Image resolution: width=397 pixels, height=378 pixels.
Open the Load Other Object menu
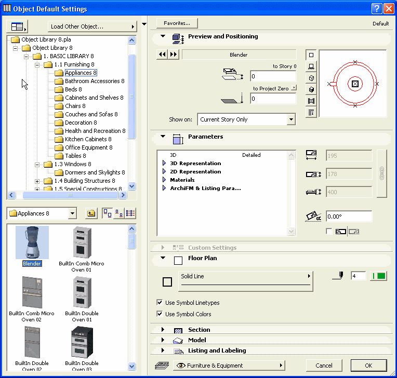(92, 26)
